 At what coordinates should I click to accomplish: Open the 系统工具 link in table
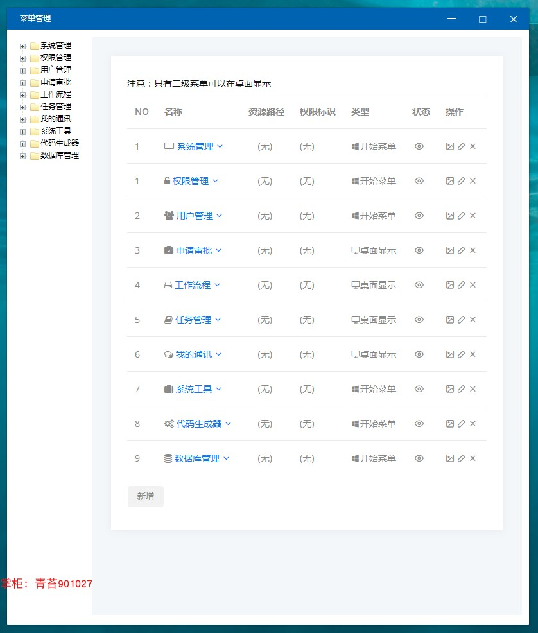point(194,390)
